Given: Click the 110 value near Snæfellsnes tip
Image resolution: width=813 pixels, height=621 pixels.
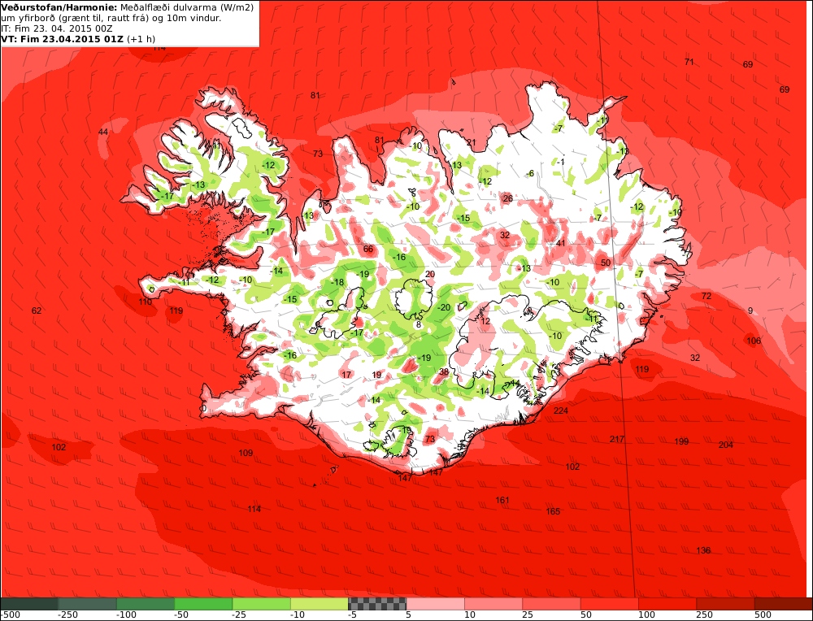Looking at the screenshot, I should tap(146, 302).
